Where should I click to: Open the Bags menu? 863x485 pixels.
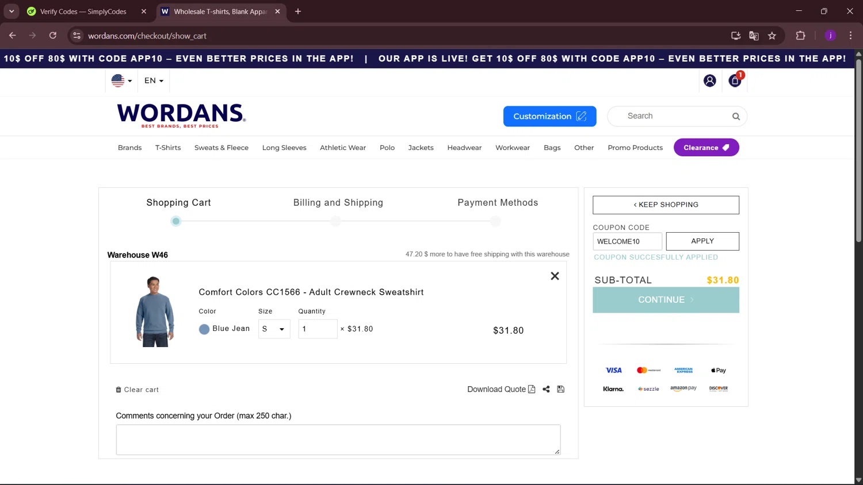(x=552, y=148)
